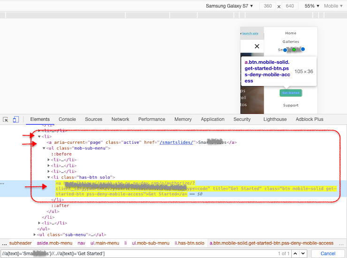Click the Get Started button in preview
Viewport: 347px width, 258px height.
[291, 93]
